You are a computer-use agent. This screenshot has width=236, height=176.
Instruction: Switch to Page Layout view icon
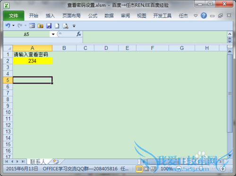click(146, 169)
